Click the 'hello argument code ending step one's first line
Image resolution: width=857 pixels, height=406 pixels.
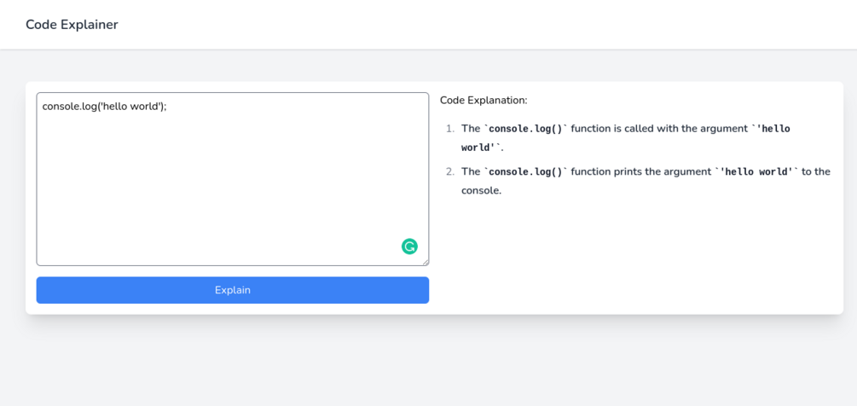[x=772, y=129]
